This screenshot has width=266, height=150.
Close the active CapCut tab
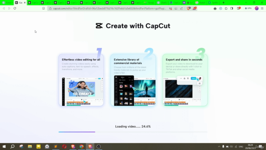[25, 2]
